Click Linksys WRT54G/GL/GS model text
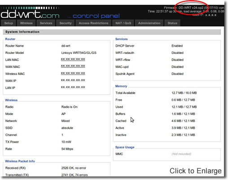The image size is (228, 180). pyautogui.click(x=79, y=53)
